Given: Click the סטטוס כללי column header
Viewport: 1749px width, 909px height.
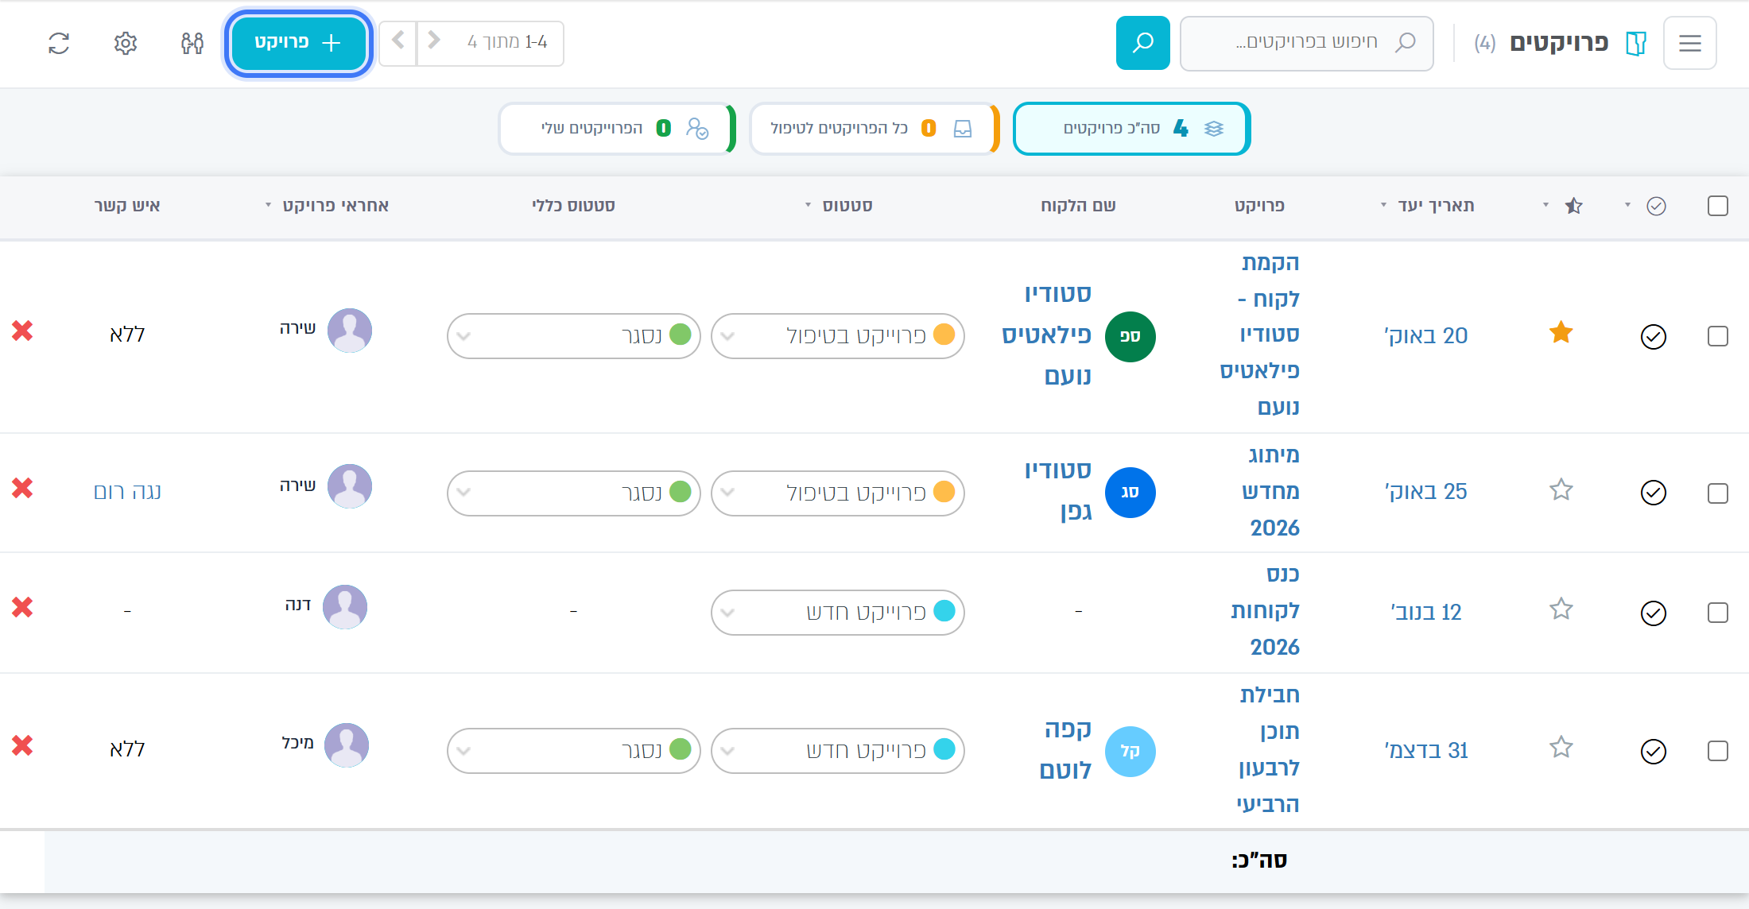Looking at the screenshot, I should (x=573, y=206).
